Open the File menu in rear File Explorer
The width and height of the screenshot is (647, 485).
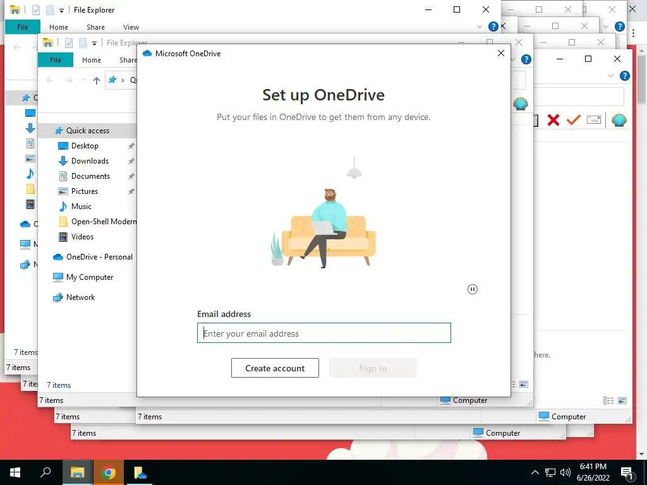23,27
